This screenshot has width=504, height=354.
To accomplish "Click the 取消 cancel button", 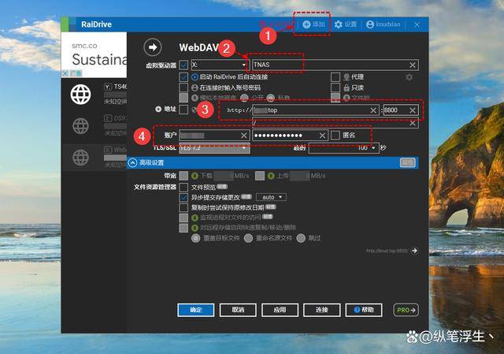I will [238, 310].
